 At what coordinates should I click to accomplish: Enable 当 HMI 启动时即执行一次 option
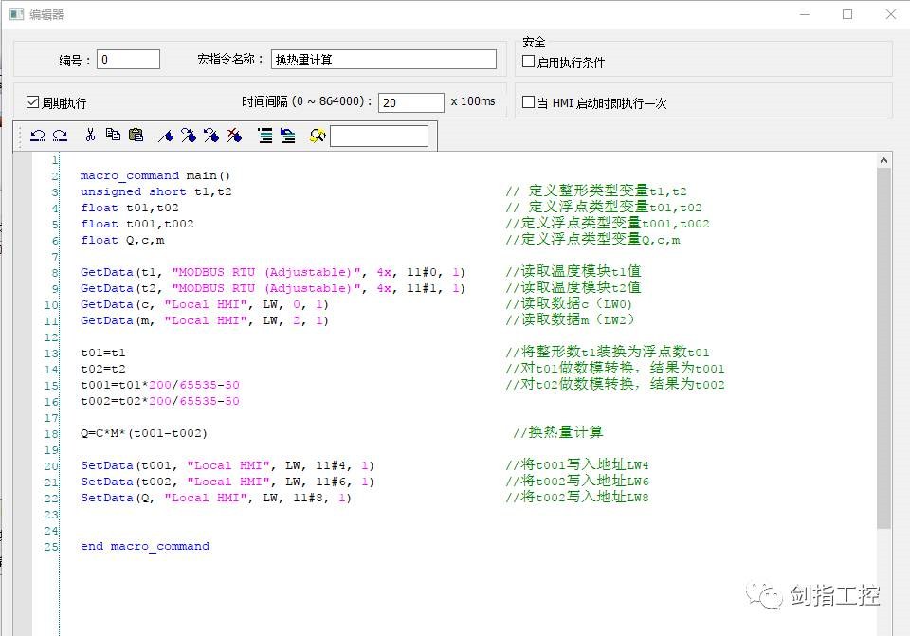point(527,101)
